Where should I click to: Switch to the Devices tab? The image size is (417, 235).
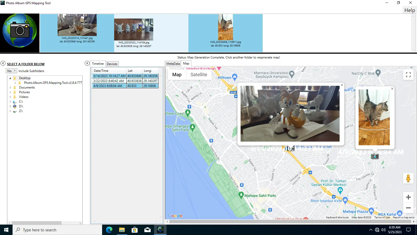pos(112,64)
